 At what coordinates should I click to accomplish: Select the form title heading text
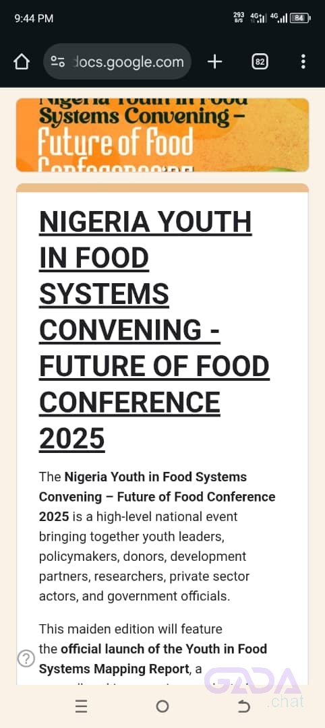(154, 330)
